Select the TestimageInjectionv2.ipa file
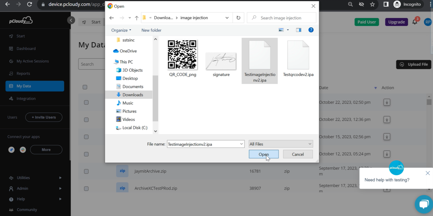Image resolution: width=433 pixels, height=216 pixels. pyautogui.click(x=260, y=61)
